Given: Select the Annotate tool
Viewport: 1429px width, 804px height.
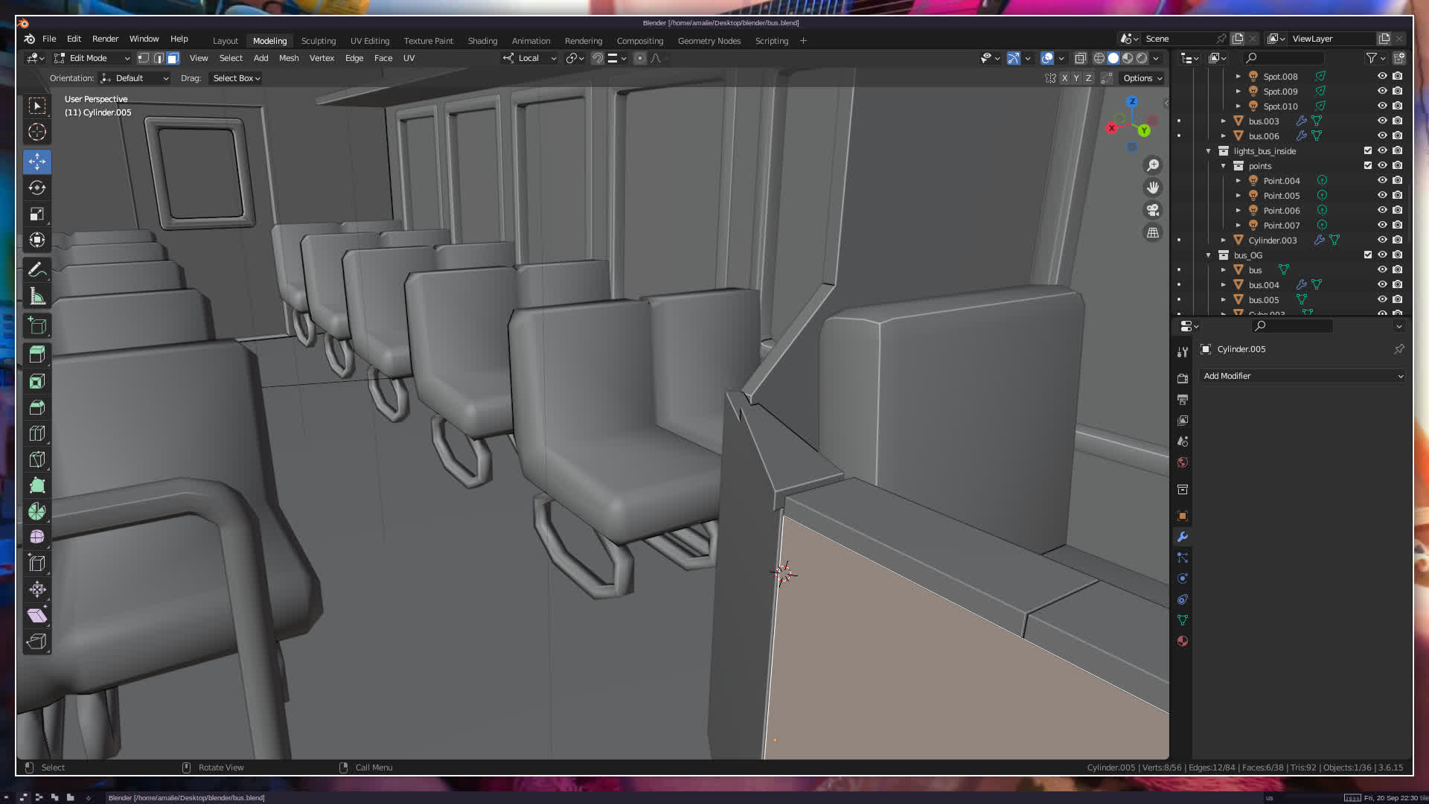Looking at the screenshot, I should pyautogui.click(x=37, y=269).
